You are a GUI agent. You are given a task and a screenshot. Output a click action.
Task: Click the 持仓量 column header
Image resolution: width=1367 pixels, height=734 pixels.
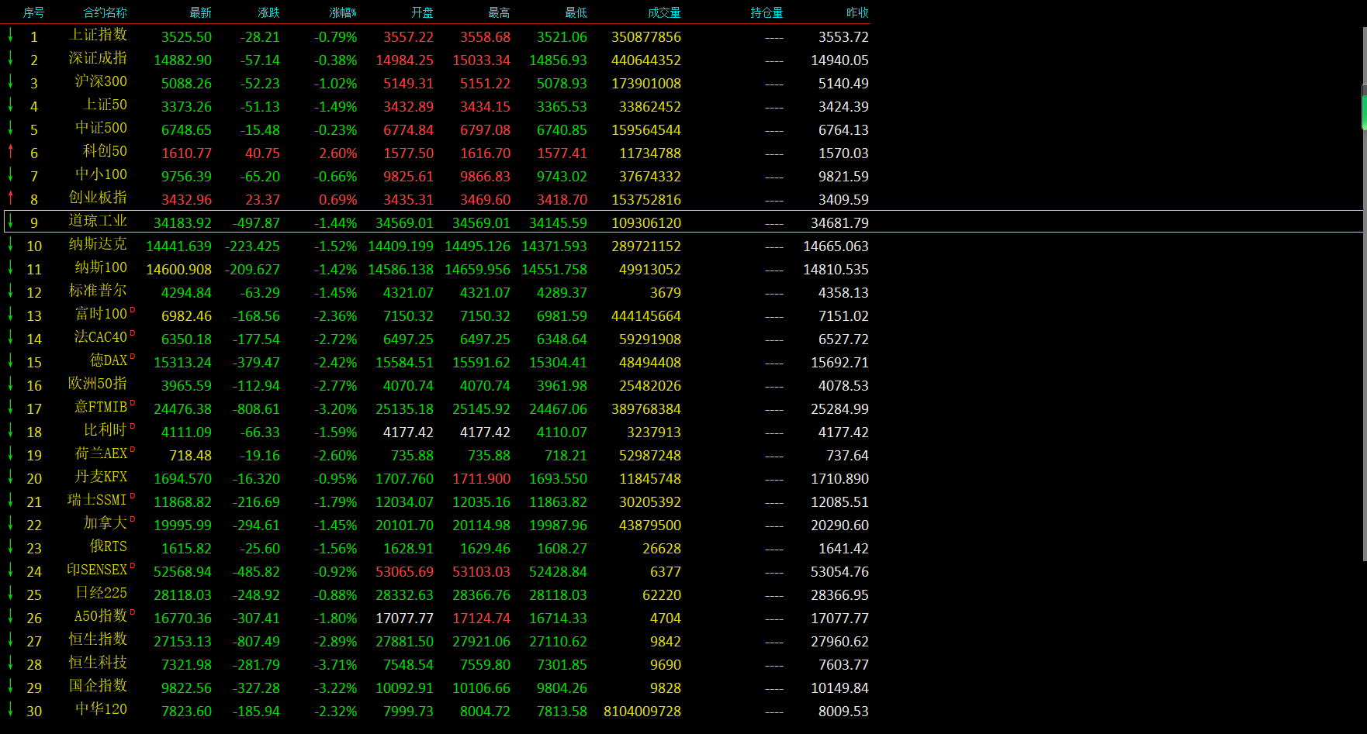tap(767, 12)
